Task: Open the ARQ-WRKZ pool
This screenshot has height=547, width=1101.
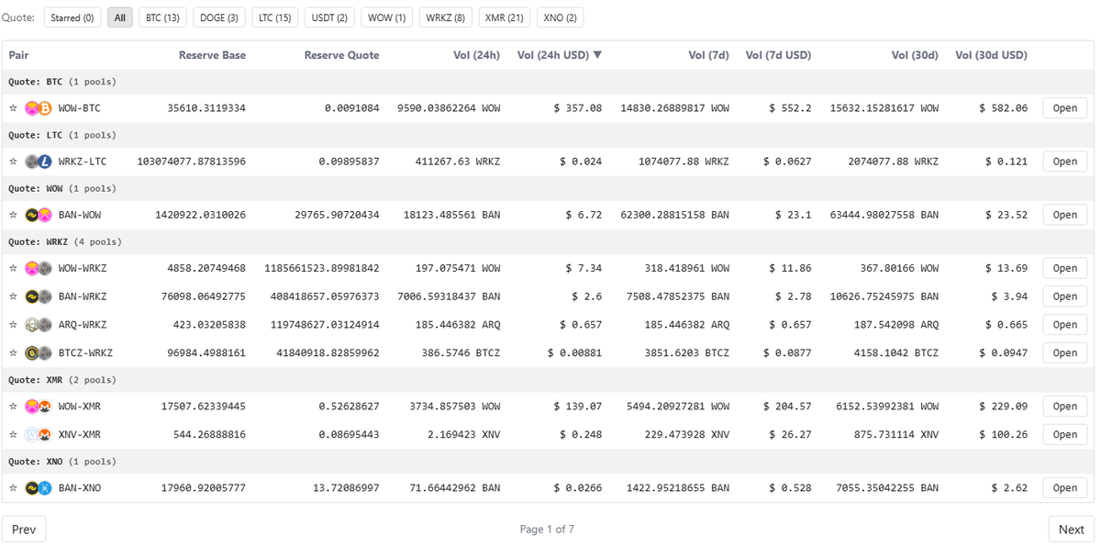Action: pyautogui.click(x=1064, y=325)
